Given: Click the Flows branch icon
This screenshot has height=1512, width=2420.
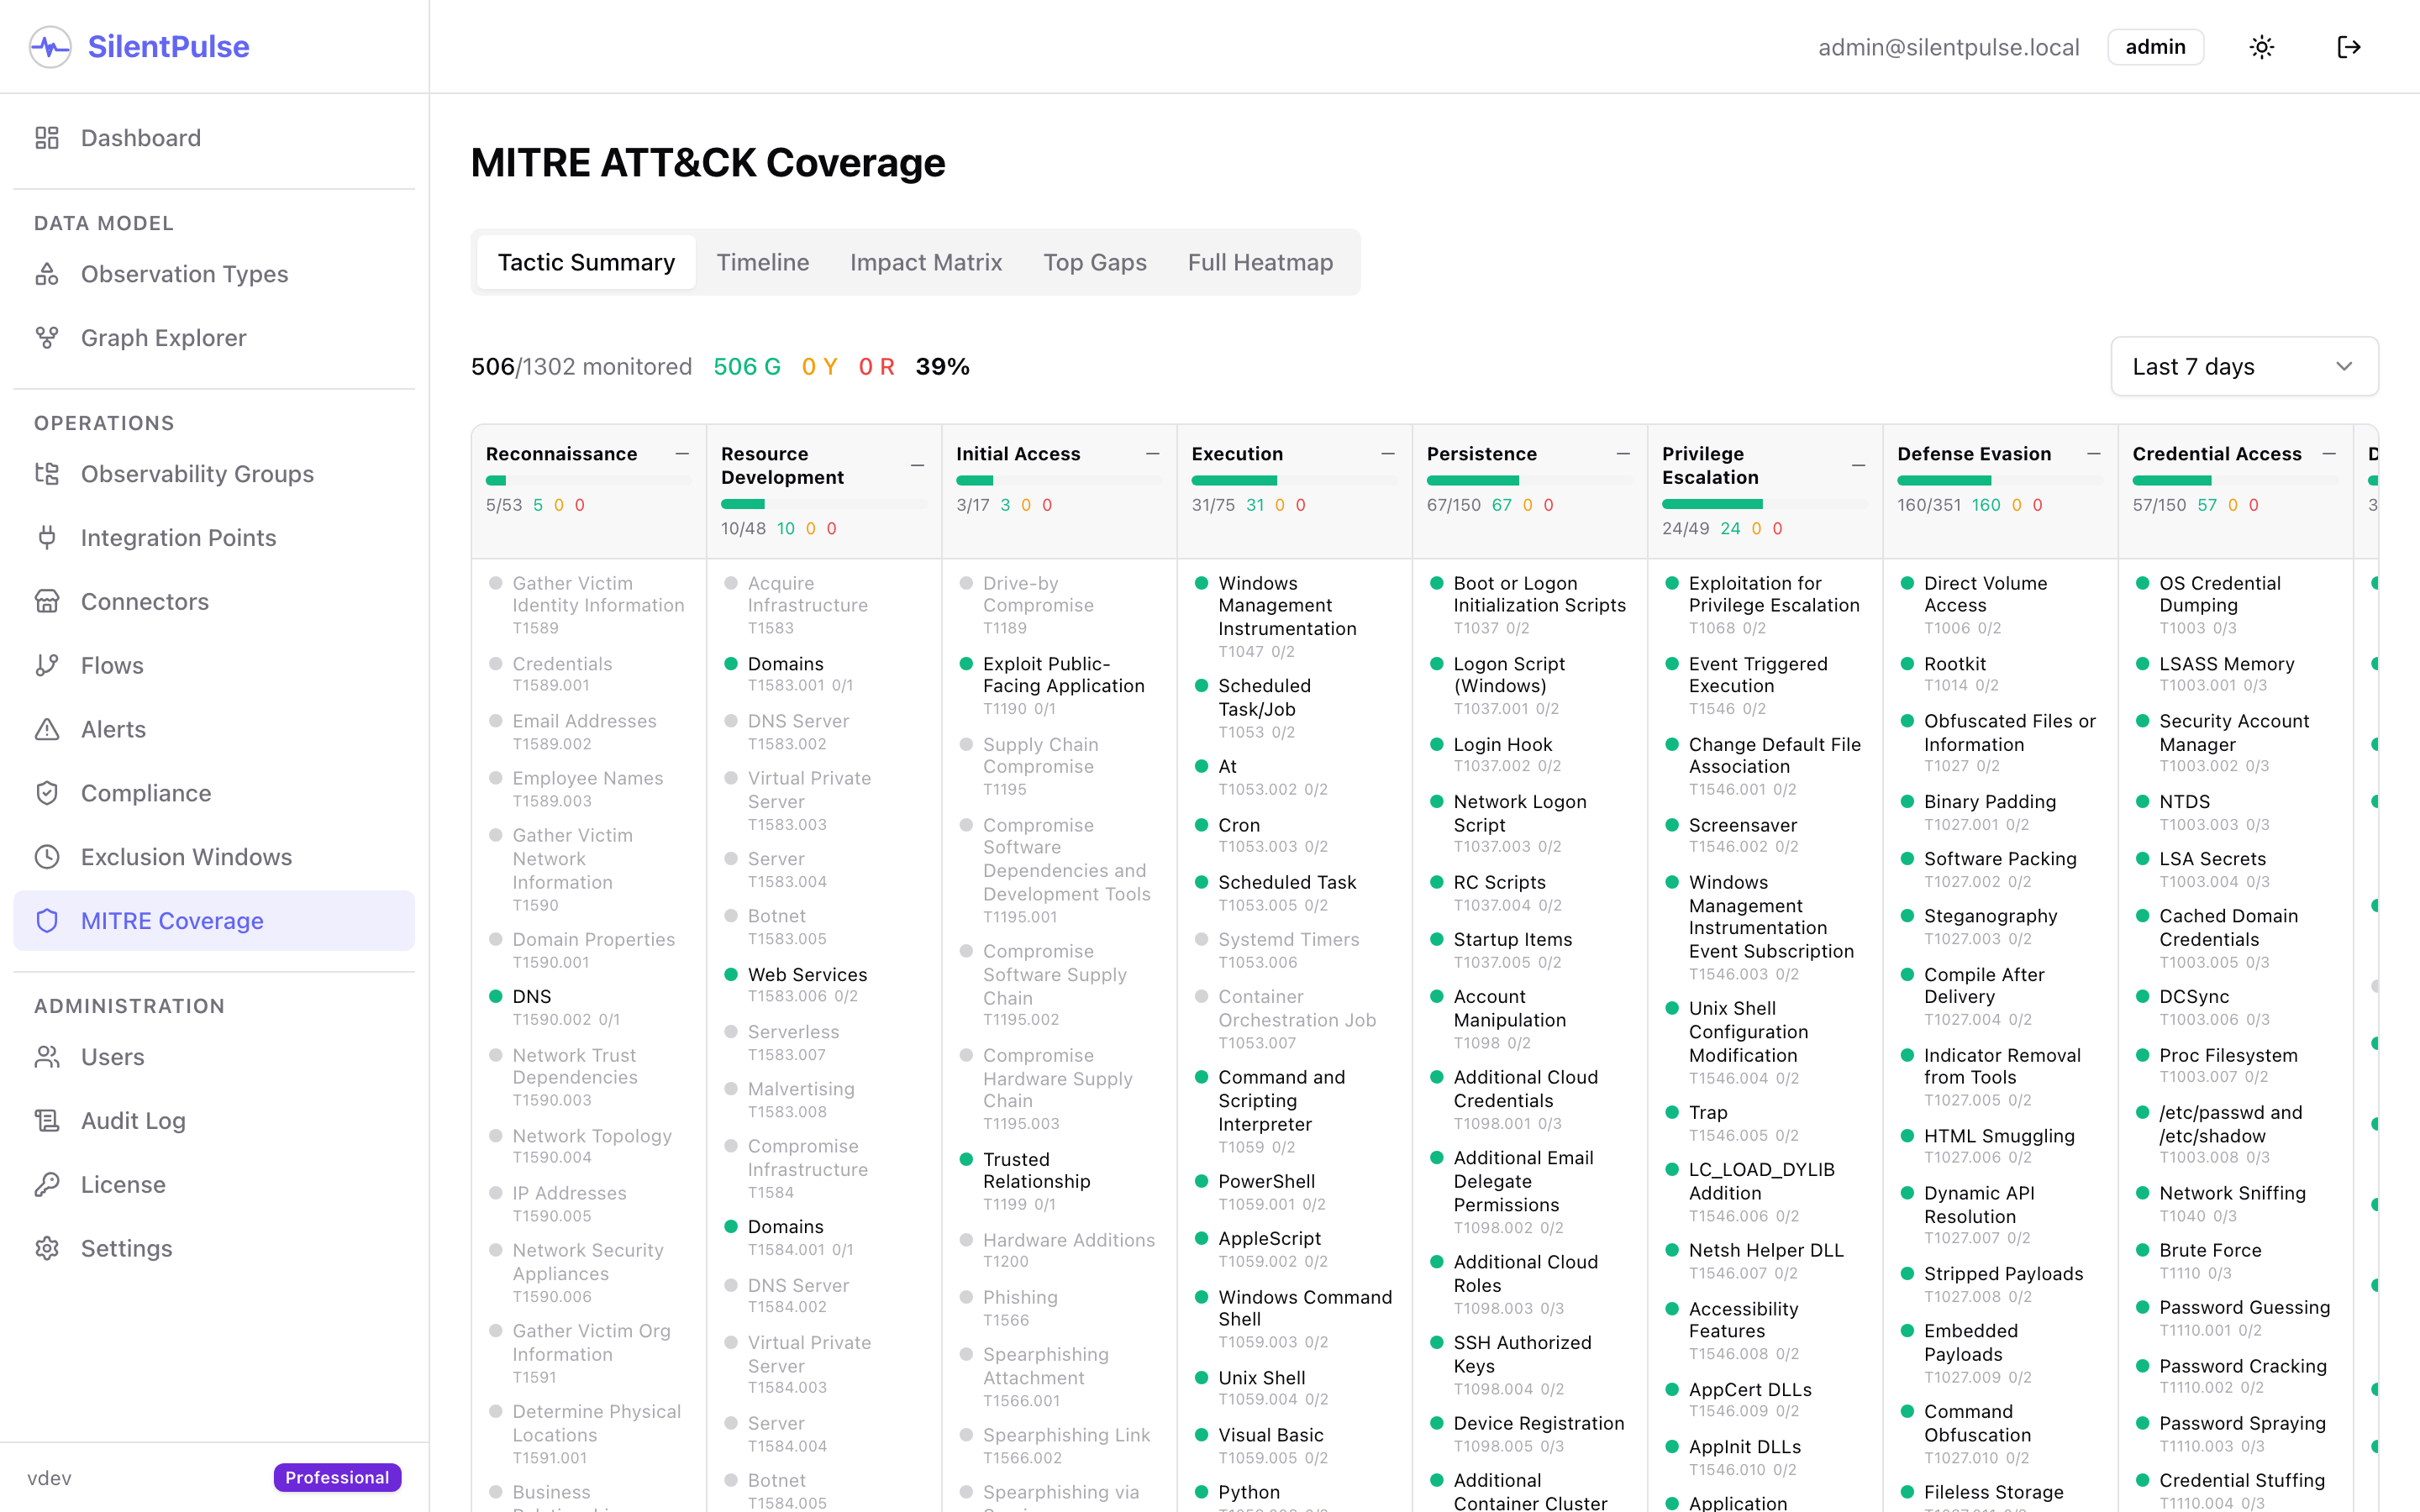Looking at the screenshot, I should pyautogui.click(x=47, y=665).
